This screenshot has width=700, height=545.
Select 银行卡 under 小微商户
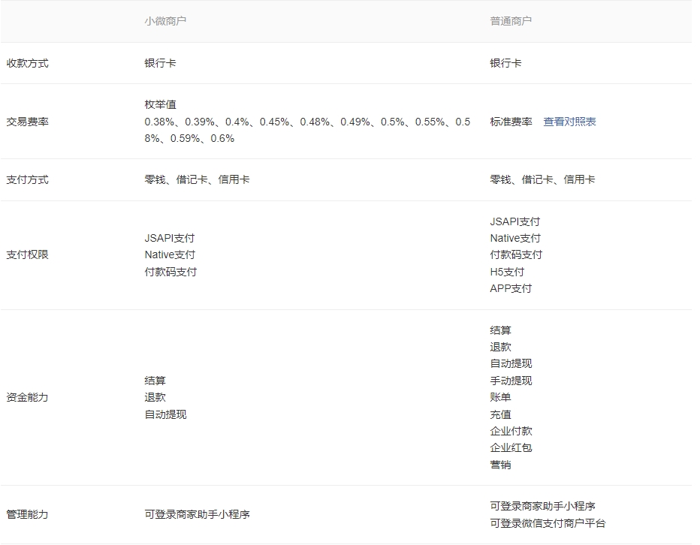[161, 63]
